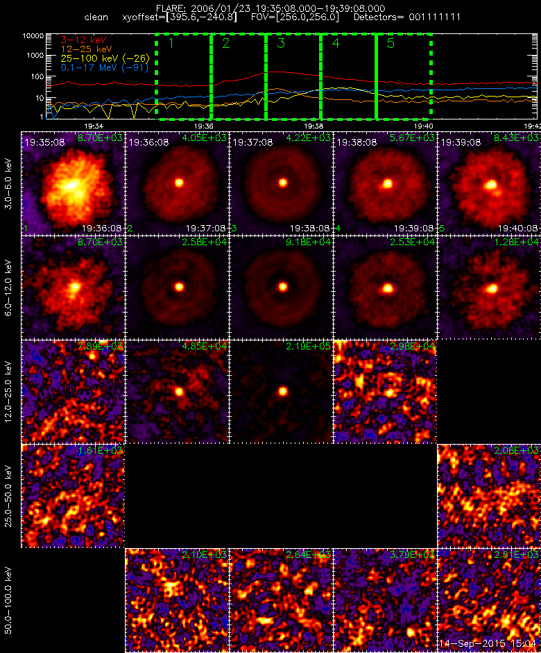Choose the 6.0-12.0 keV panel labeled 2.58E+04
The height and width of the screenshot is (653, 541).
(177, 288)
